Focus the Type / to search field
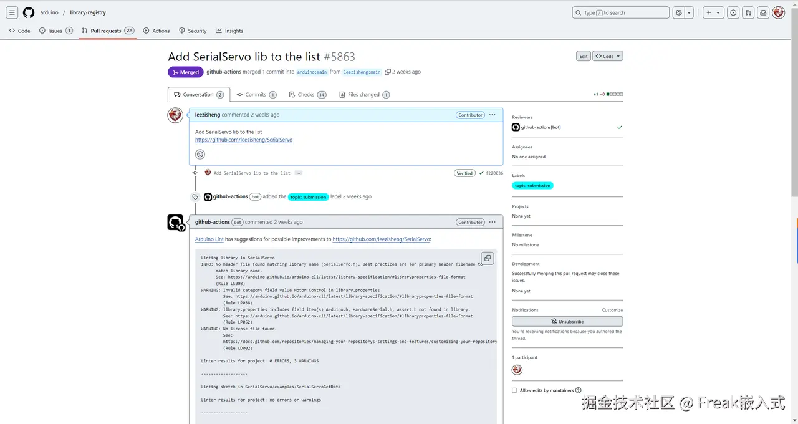The width and height of the screenshot is (798, 424). point(620,12)
